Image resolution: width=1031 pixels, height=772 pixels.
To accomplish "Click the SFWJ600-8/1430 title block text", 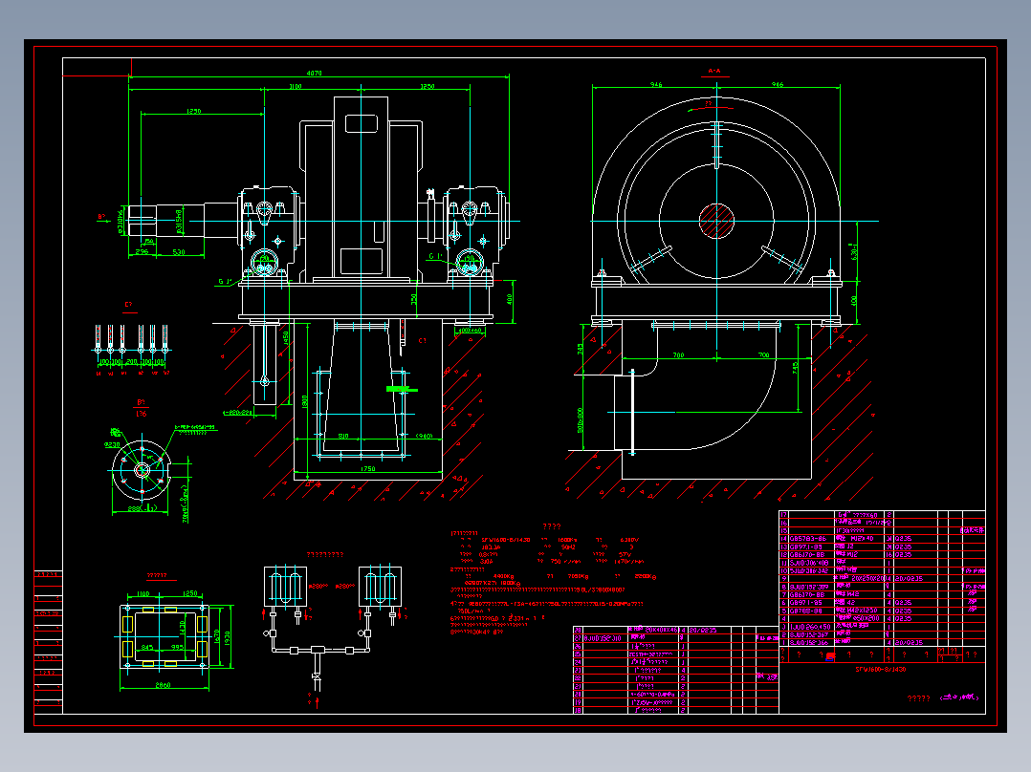I will pos(881,670).
